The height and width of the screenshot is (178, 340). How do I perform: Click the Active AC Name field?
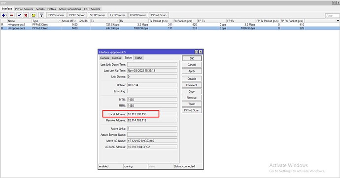[x=152, y=141]
